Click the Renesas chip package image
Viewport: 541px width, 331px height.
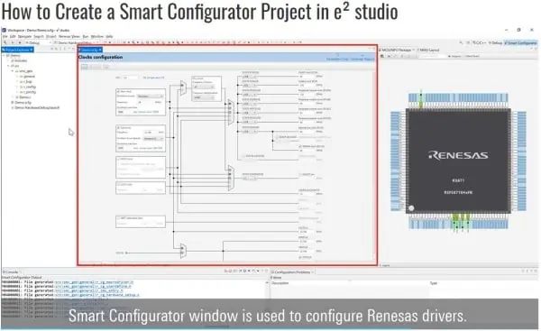(458, 161)
